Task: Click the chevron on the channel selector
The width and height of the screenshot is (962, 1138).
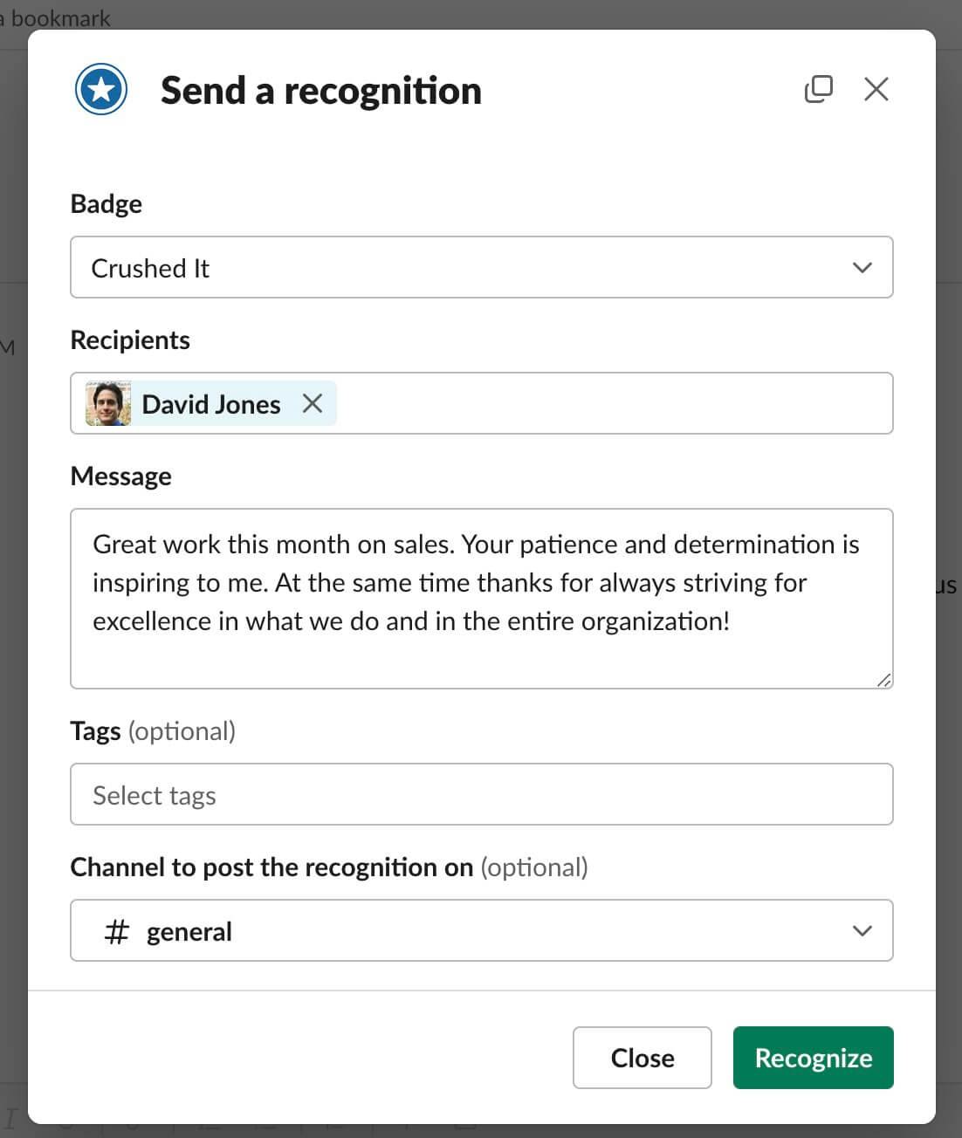Action: click(862, 931)
